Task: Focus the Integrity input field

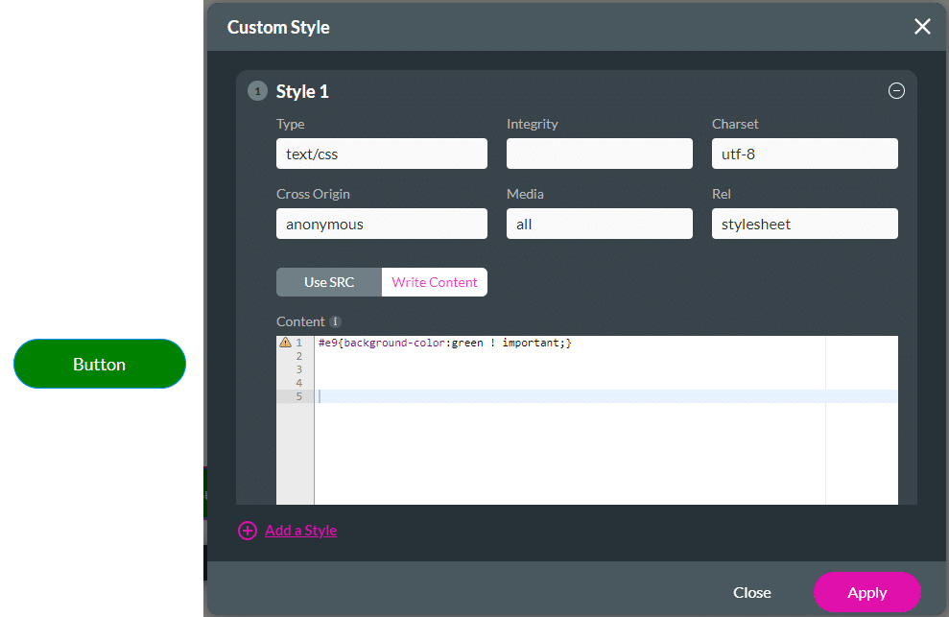Action: pyautogui.click(x=599, y=154)
